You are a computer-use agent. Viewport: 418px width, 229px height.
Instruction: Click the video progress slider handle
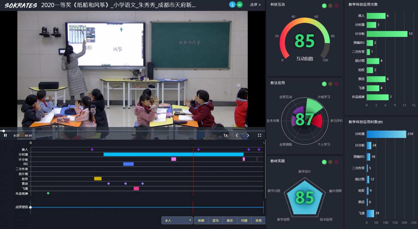click(x=3, y=131)
